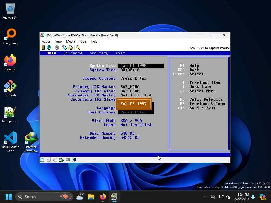Click the System Date field Jan 01 1990
This screenshot has width=271, height=203.
141,66
